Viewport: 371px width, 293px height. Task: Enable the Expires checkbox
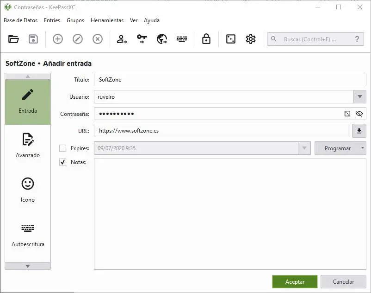click(x=63, y=148)
